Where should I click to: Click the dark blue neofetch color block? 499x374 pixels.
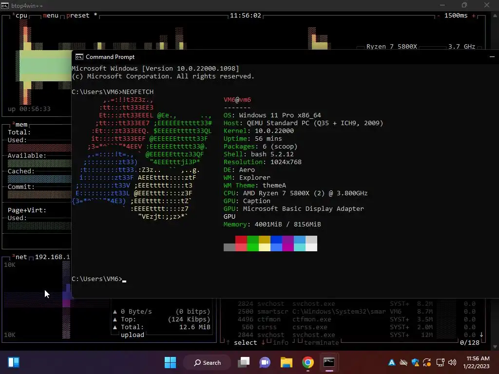pyautogui.click(x=276, y=240)
